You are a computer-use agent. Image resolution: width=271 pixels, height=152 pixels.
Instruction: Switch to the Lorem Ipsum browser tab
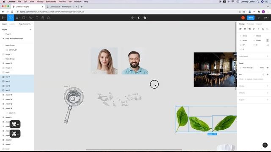(x=61, y=7)
